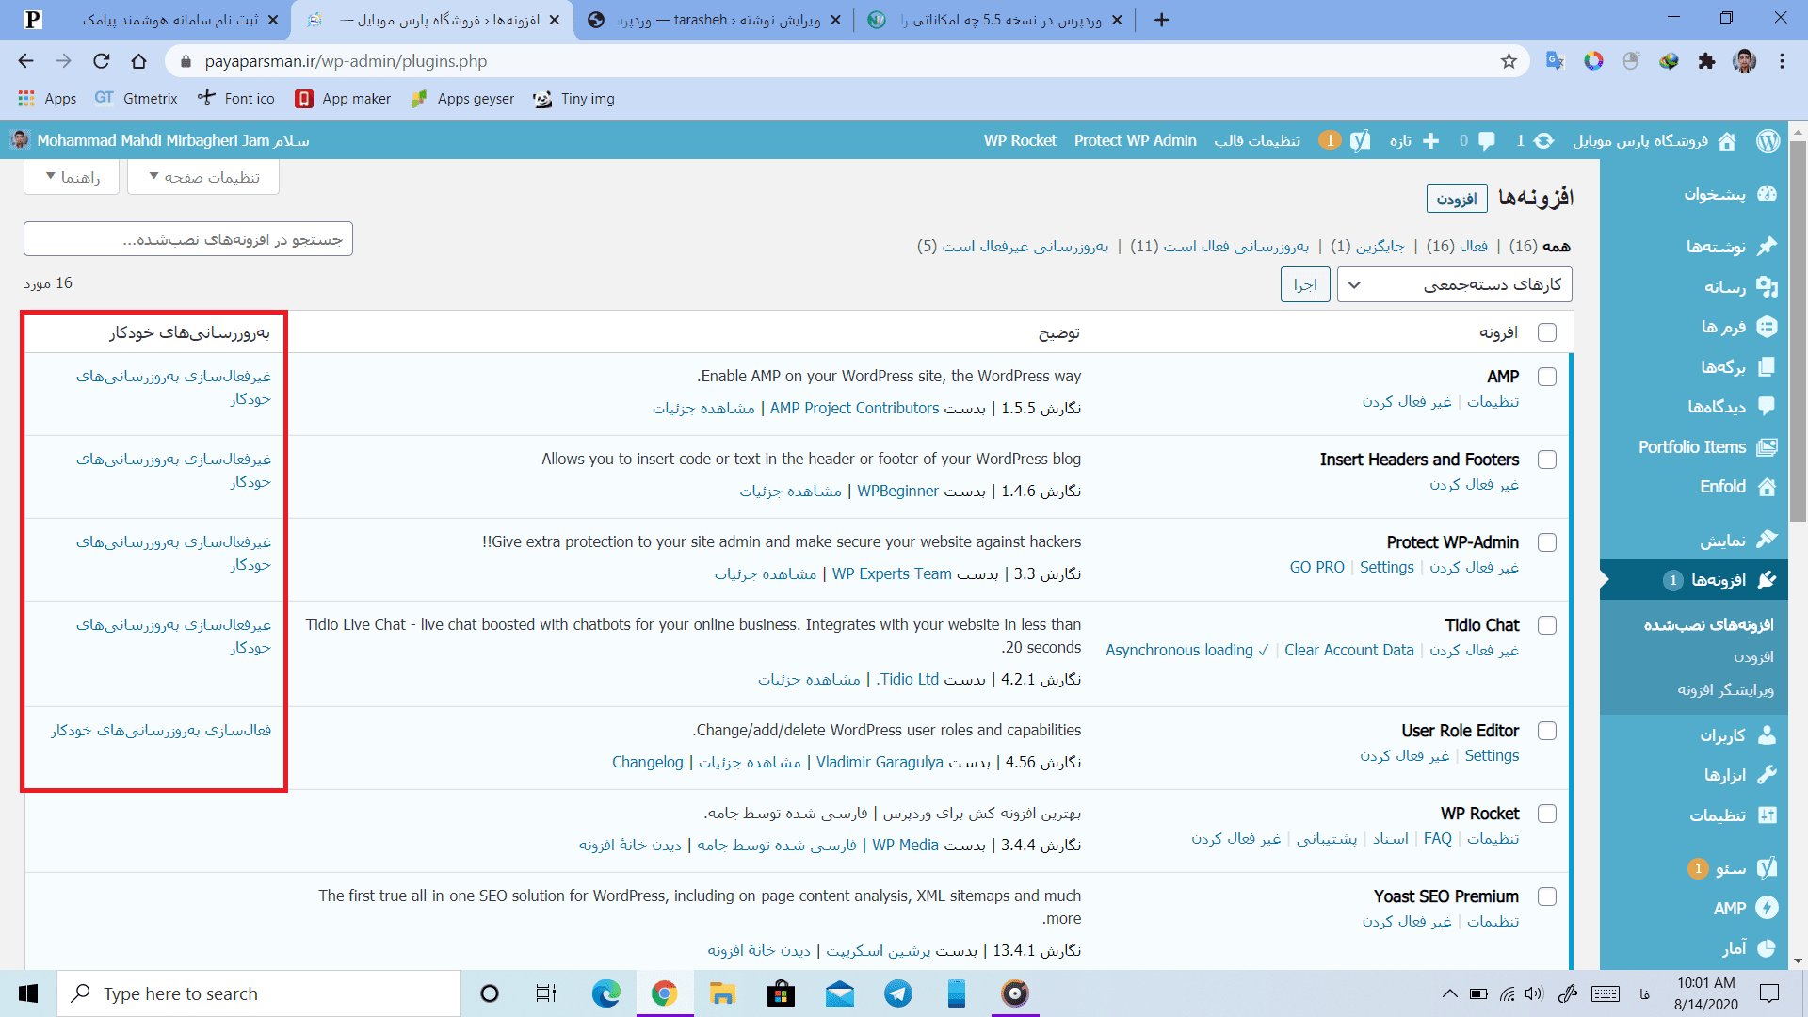The height and width of the screenshot is (1017, 1808).
Task: Open WP Rocket FAQ link
Action: pyautogui.click(x=1438, y=838)
